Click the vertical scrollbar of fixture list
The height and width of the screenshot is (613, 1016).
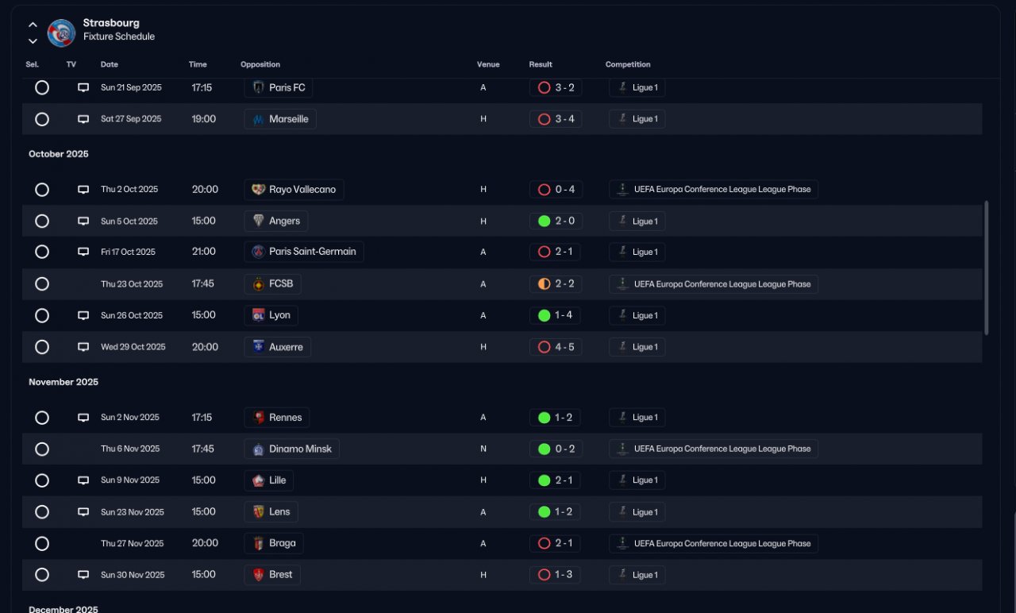pos(987,268)
